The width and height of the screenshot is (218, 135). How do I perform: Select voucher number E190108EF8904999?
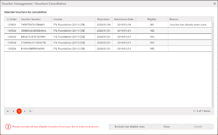(33, 49)
